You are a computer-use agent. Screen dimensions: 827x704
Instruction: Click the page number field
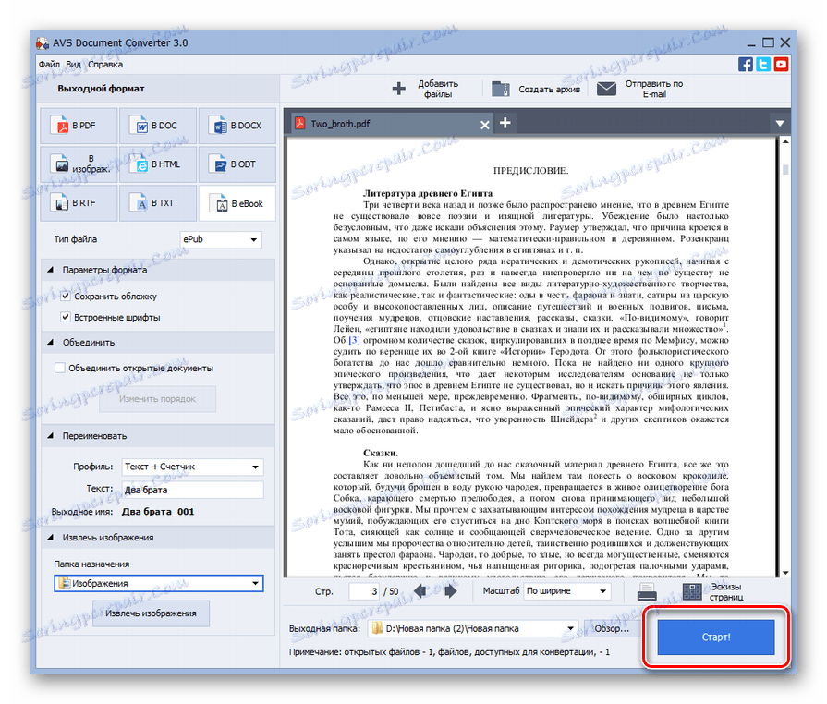click(x=364, y=591)
